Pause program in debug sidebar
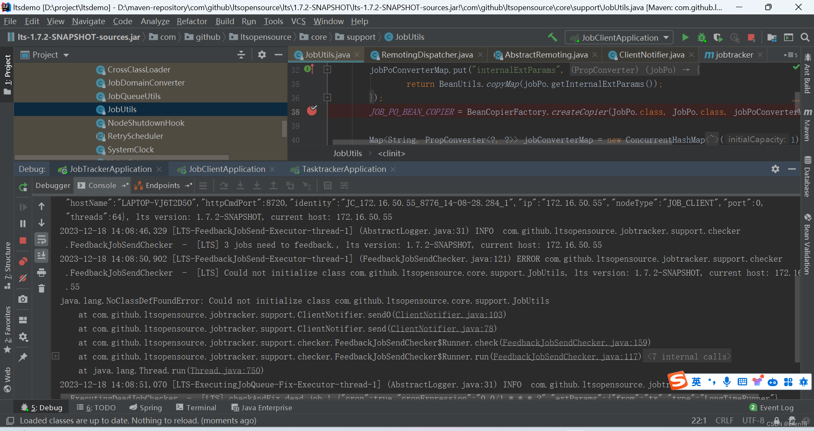Screen dimensions: 814x431 tap(23, 224)
